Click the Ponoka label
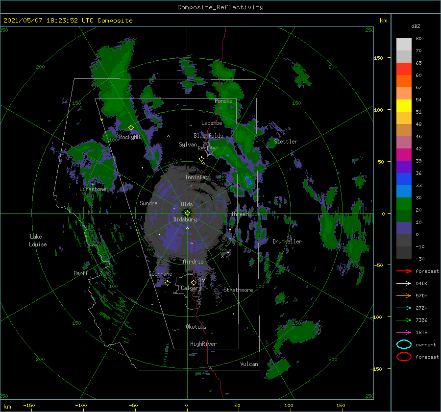 (x=223, y=101)
